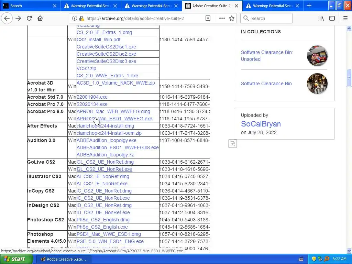Click the orange magnifier tray icon
352x264 pixels.
pos(327,259)
